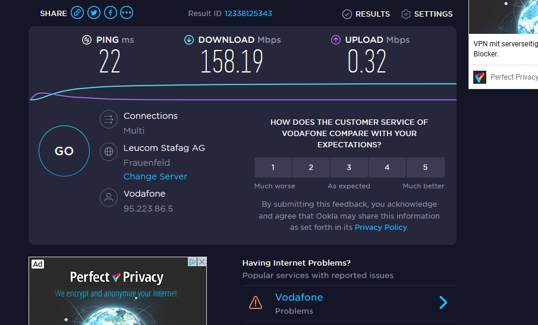Click Leucom Stafag AG server name
Screen dimensions: 538x325
click(x=164, y=148)
